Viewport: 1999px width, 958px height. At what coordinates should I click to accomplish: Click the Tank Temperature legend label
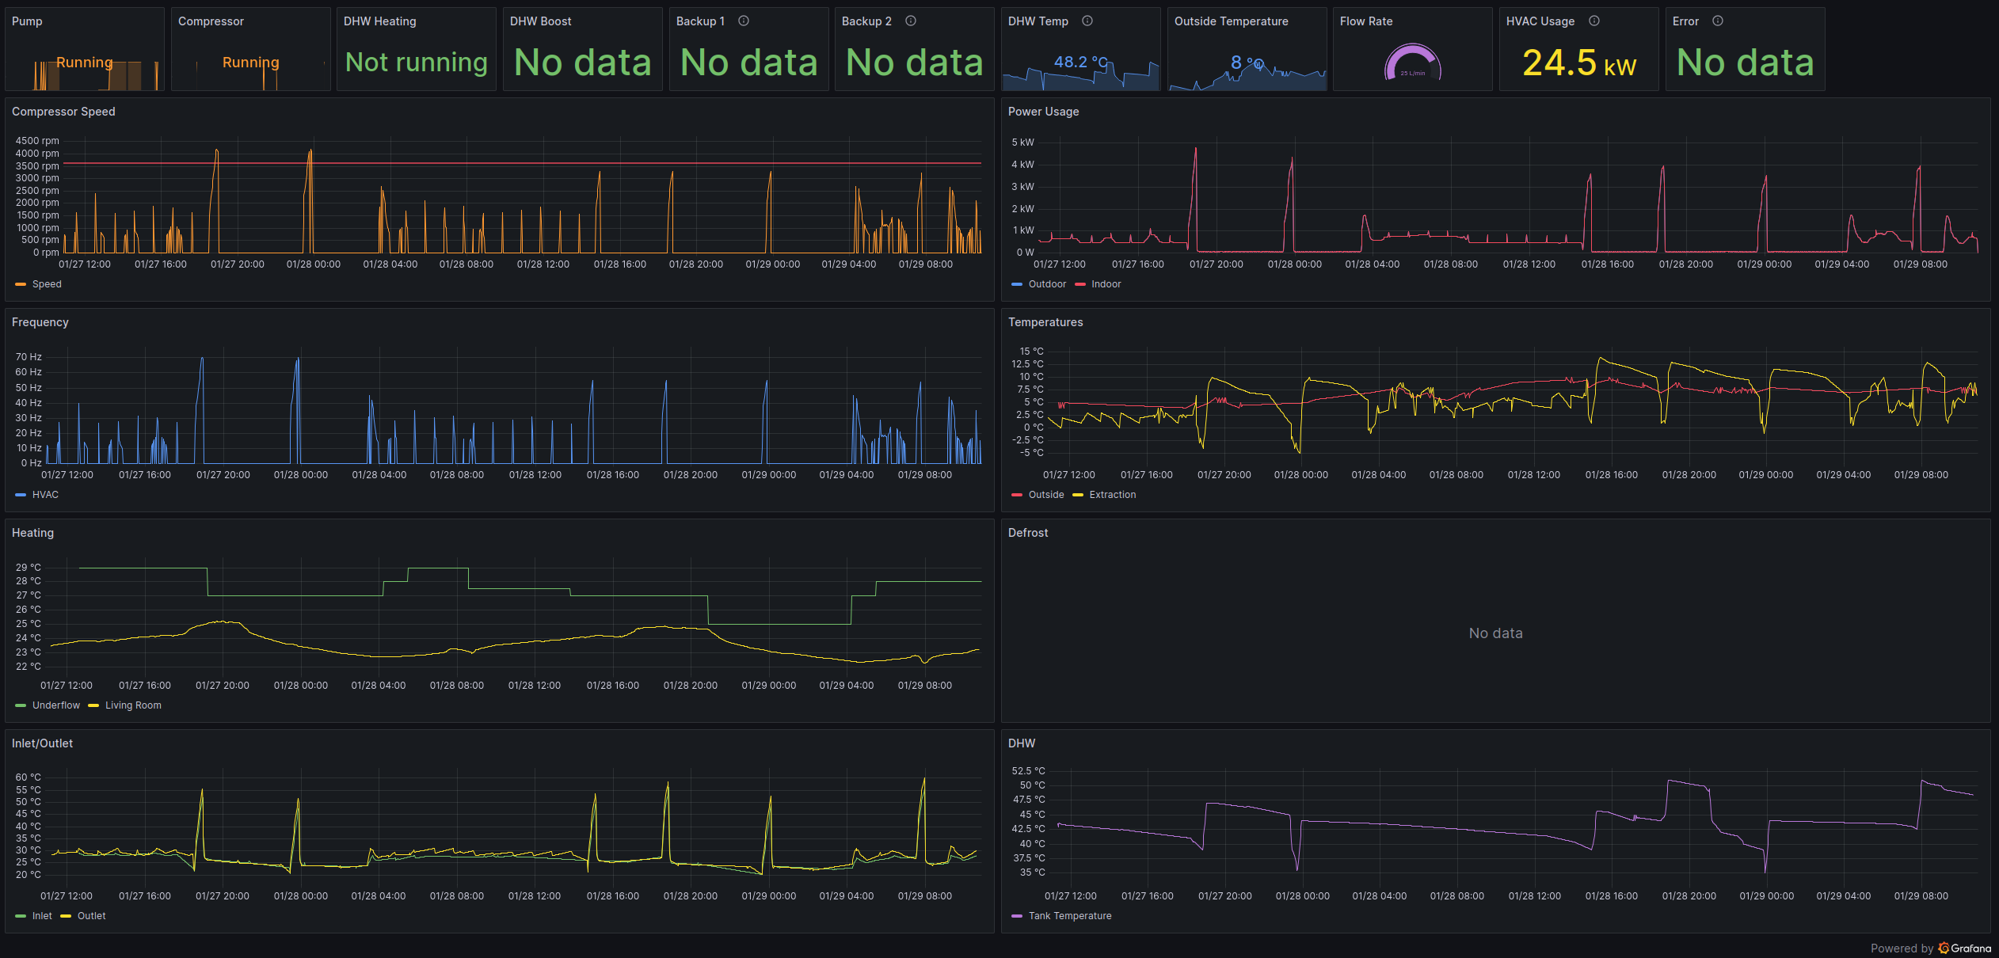coord(1069,916)
